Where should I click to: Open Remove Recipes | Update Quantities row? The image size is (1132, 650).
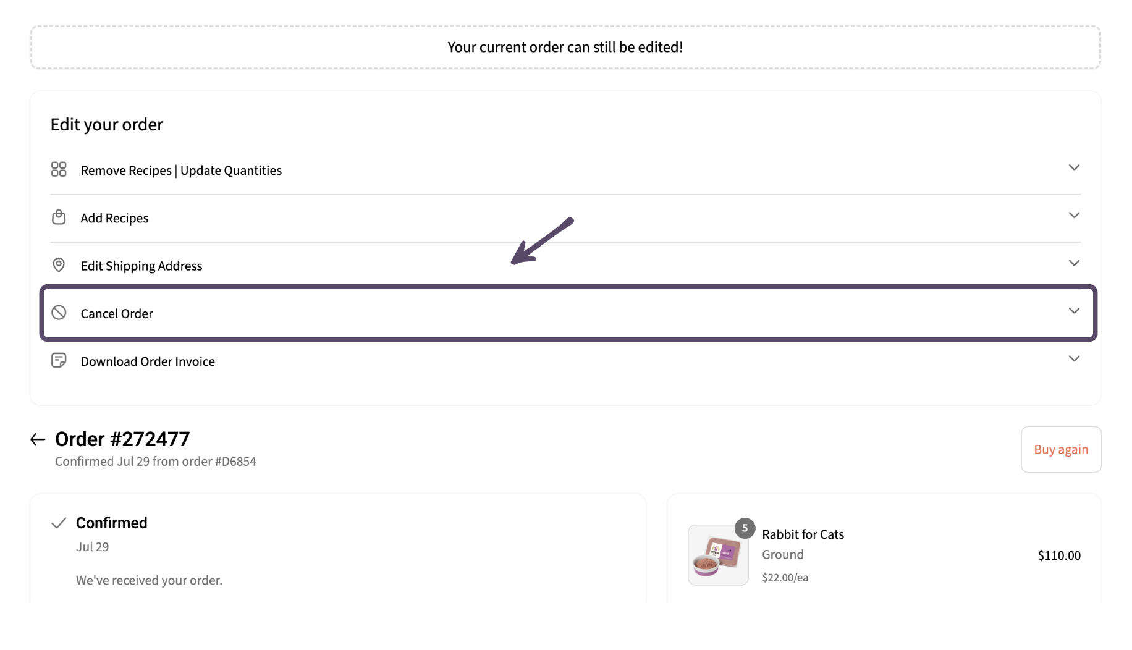tap(565, 171)
